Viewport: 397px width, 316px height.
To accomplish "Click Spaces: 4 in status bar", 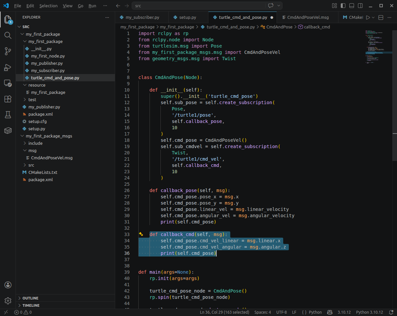I will pos(263,312).
